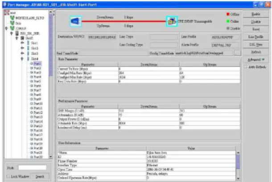This screenshot has height=182, width=272.
Task: Click the rack device icon under JOHAR
Action: (17, 33)
